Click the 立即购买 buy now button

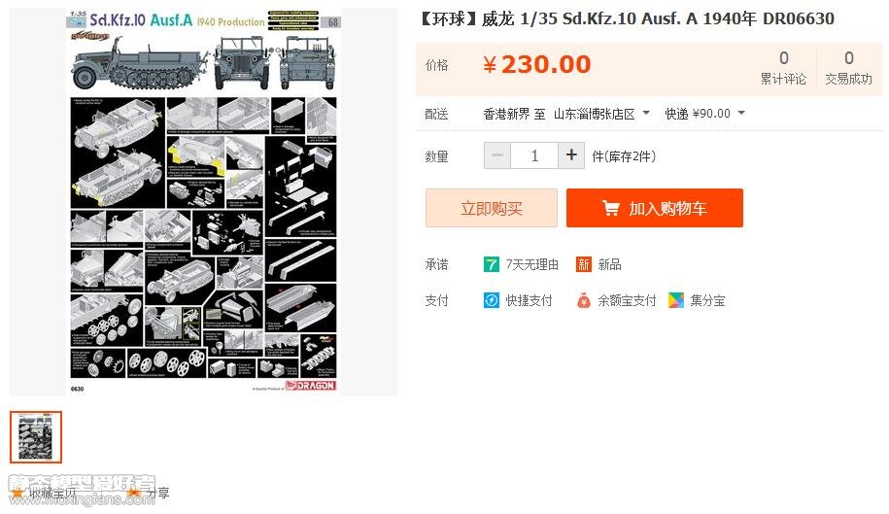(491, 208)
